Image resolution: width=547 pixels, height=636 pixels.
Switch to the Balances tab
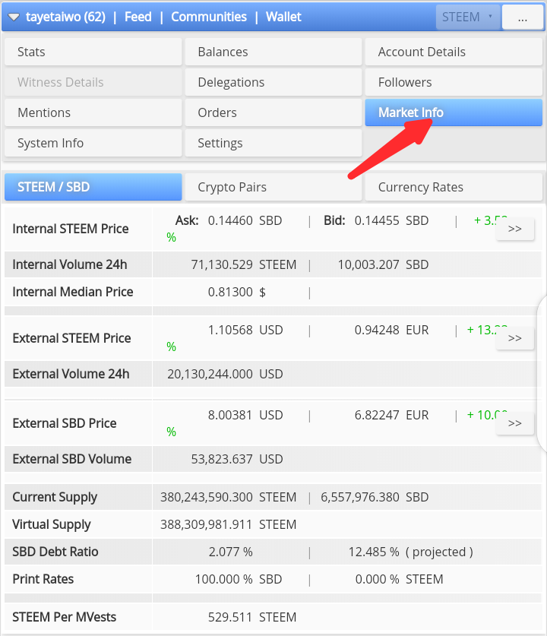(x=273, y=52)
